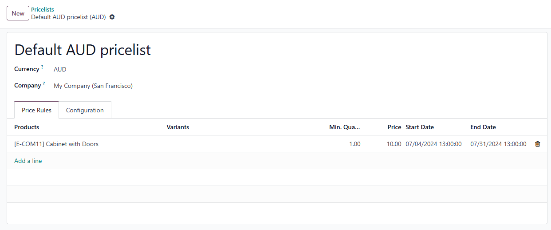Select the Price Rules tab
The height and width of the screenshot is (230, 551).
[x=37, y=110]
